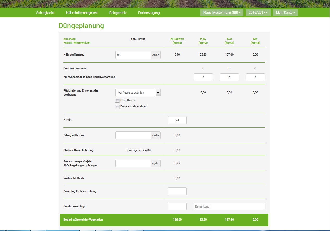Image resolution: width=330 pixels, height=231 pixels.
Task: Click the Zuschlag Ernteverfrühung input field
Action: pyautogui.click(x=177, y=191)
